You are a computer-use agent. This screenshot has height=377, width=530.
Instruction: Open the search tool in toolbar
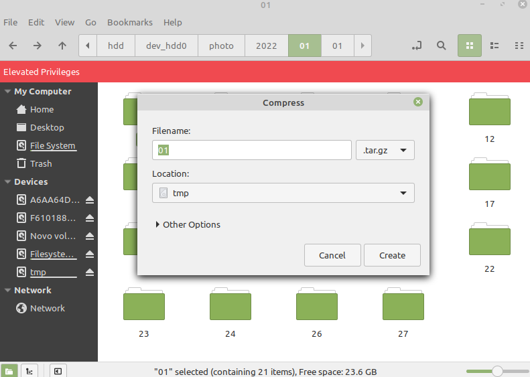point(441,46)
